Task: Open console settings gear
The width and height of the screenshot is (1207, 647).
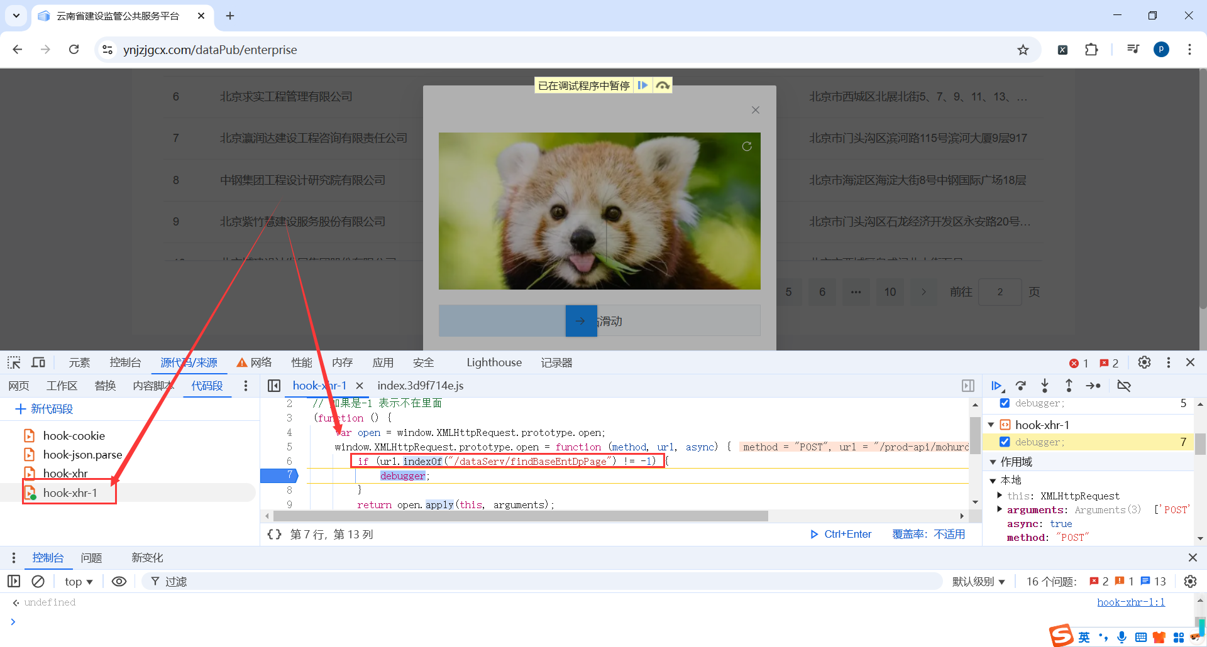Action: click(x=1190, y=582)
